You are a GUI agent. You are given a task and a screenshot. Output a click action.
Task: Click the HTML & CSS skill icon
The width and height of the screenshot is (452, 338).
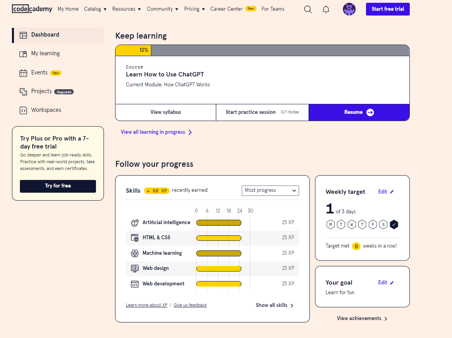pyautogui.click(x=135, y=238)
